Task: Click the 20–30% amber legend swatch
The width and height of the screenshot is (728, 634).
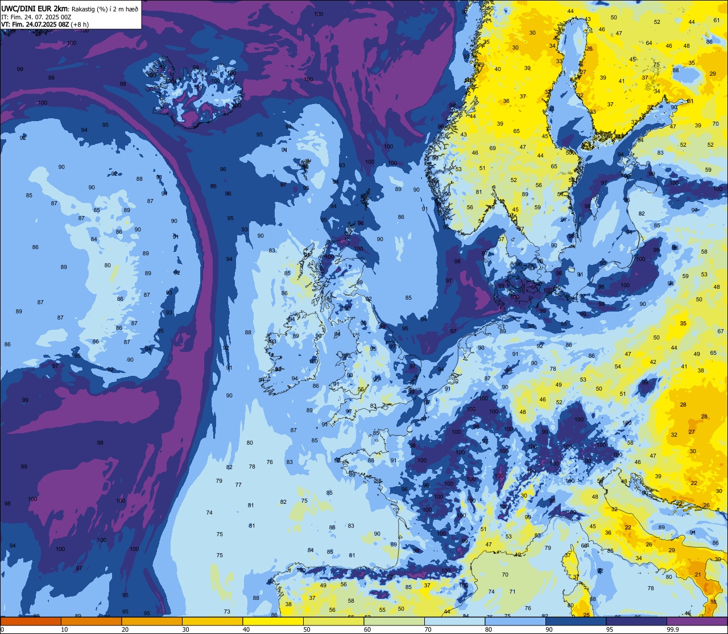Action: (152, 621)
